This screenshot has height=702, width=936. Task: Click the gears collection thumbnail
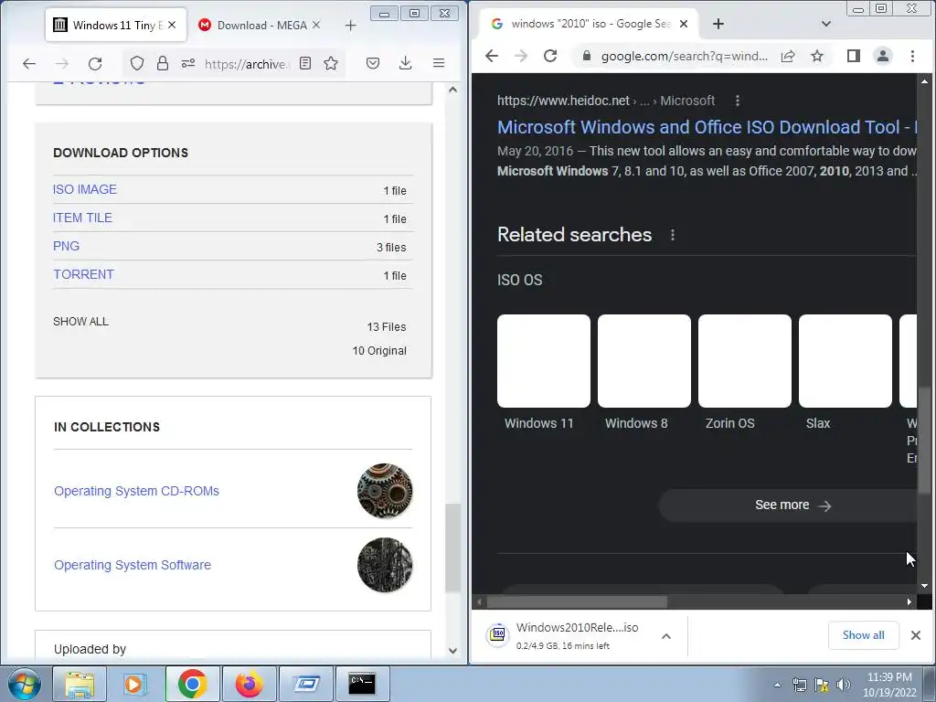(385, 491)
